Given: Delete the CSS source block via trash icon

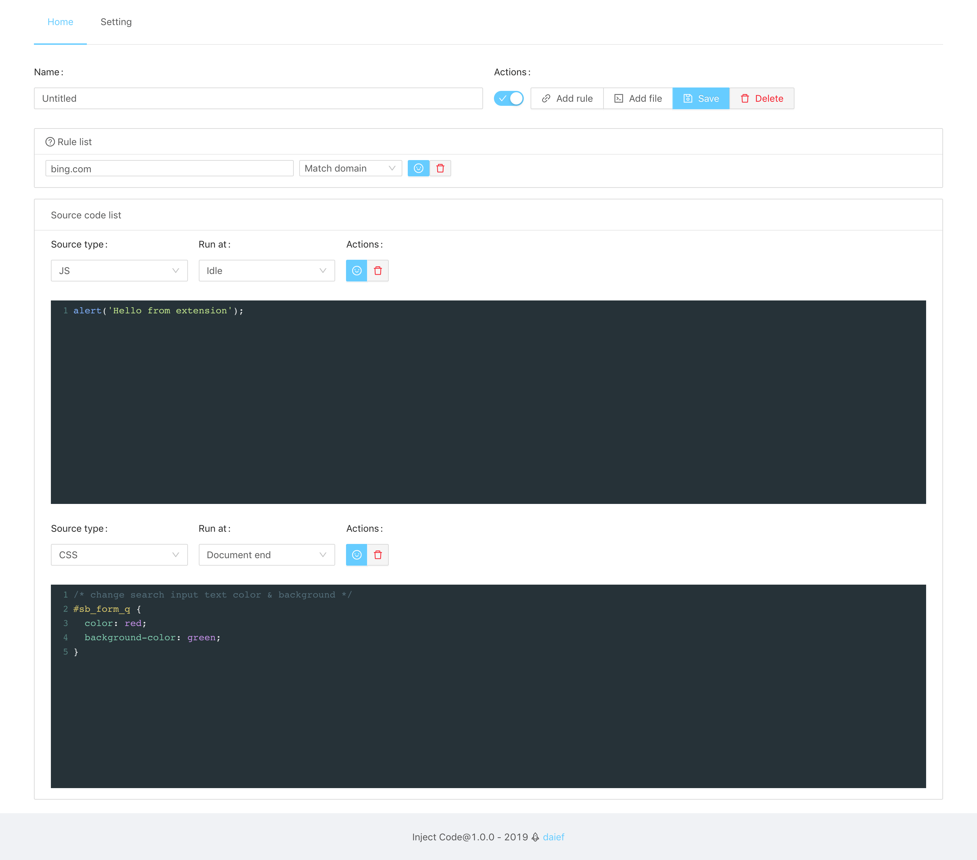Looking at the screenshot, I should [x=378, y=555].
